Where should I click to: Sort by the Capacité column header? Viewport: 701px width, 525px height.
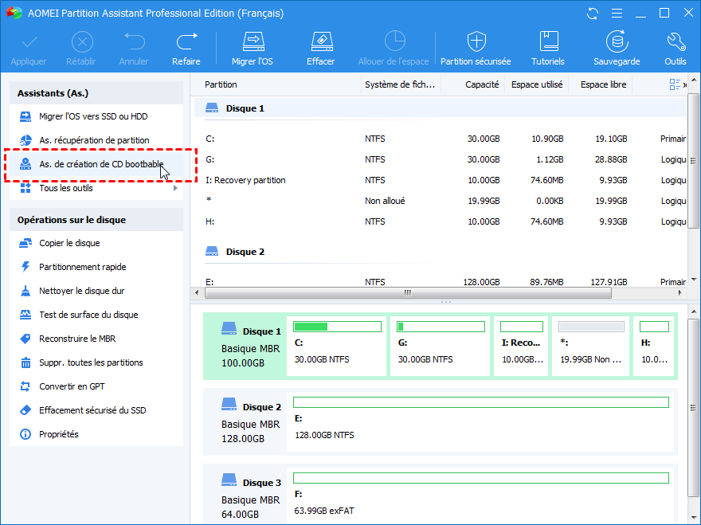click(x=482, y=84)
